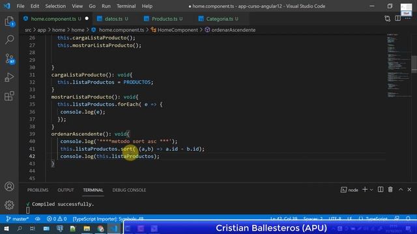The image size is (417, 234).
Task: Click the unsaved dot on home.component.ts tab
Action: 87,19
